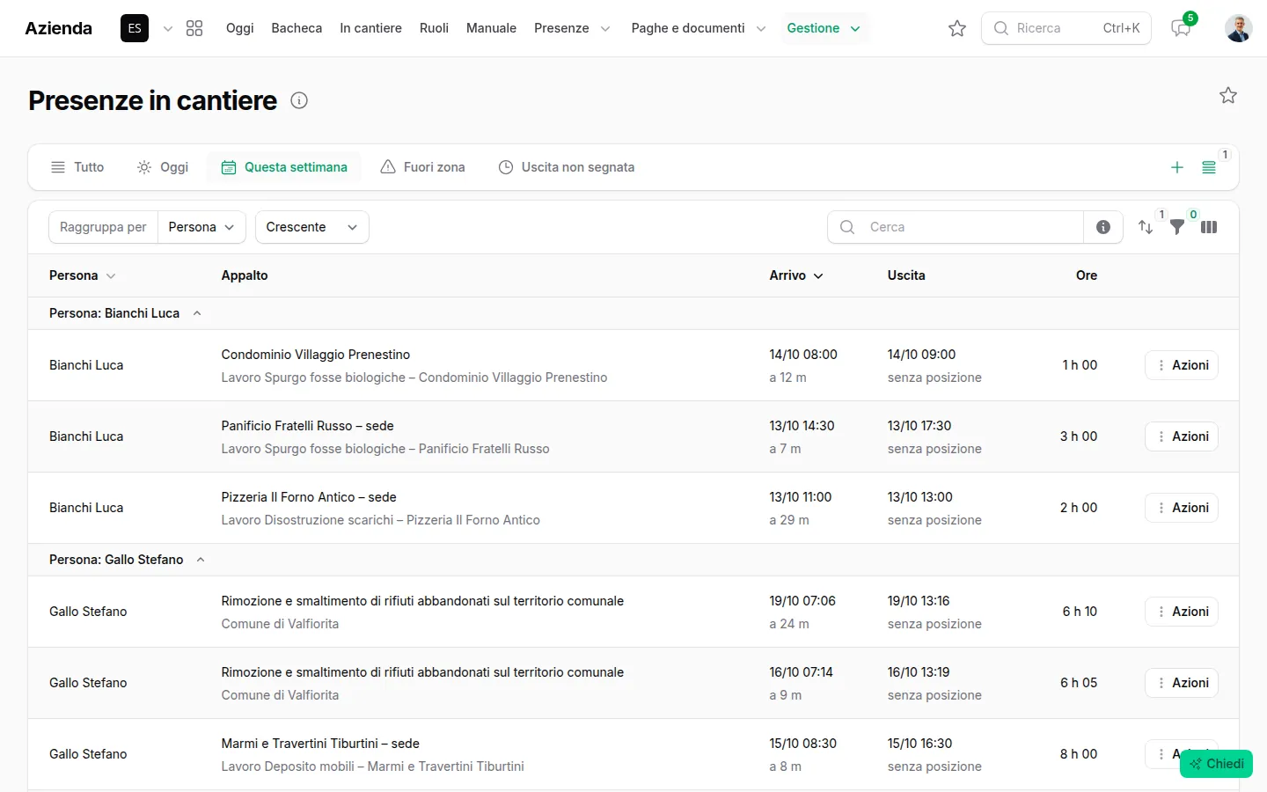
Task: Open the Persona column header menu
Action: click(111, 275)
